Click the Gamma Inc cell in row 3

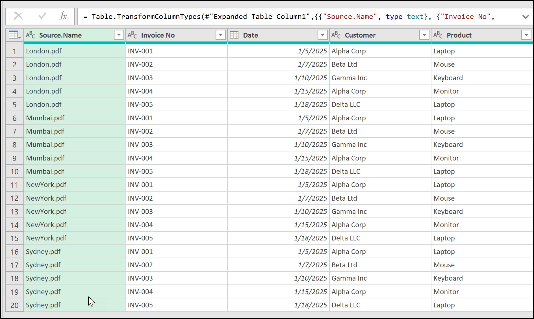tap(349, 78)
